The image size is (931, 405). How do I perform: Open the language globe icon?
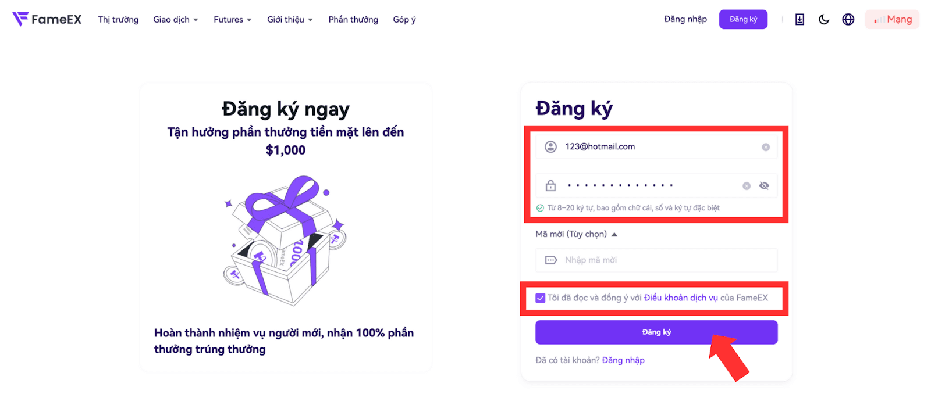coord(848,19)
